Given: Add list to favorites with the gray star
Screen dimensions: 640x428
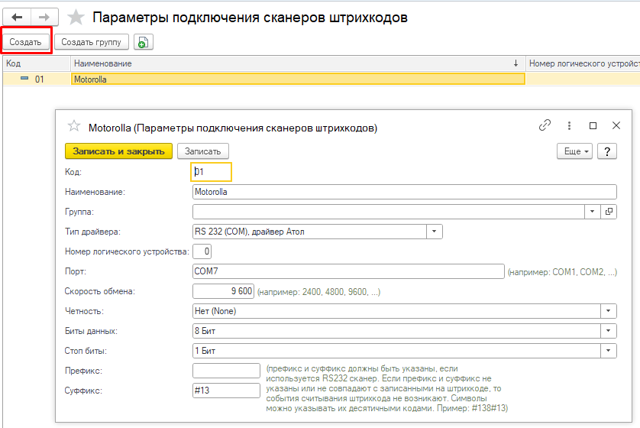Looking at the screenshot, I should pyautogui.click(x=76, y=18).
